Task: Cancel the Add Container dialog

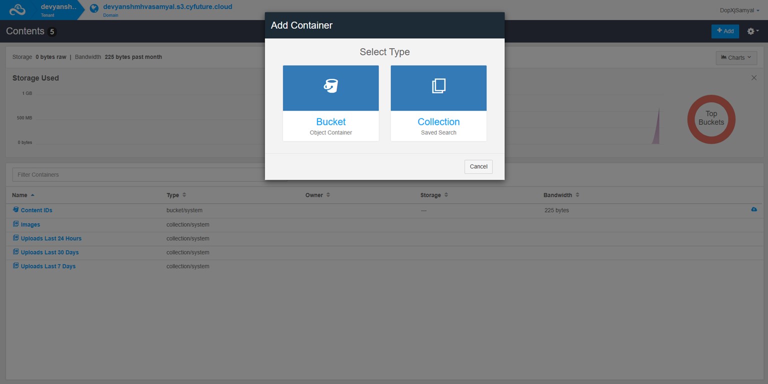Action: pyautogui.click(x=478, y=166)
